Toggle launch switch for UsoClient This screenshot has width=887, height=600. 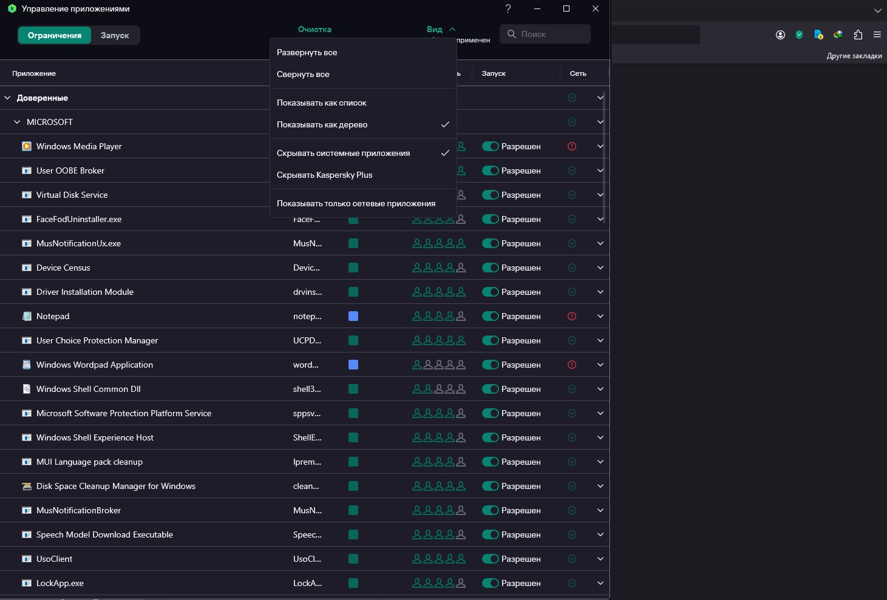coord(491,559)
